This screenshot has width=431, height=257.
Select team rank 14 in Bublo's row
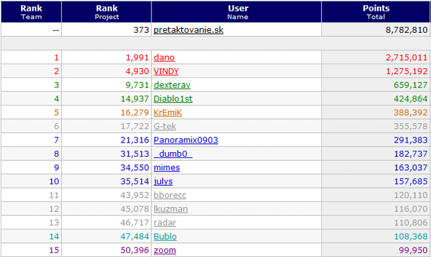(54, 236)
